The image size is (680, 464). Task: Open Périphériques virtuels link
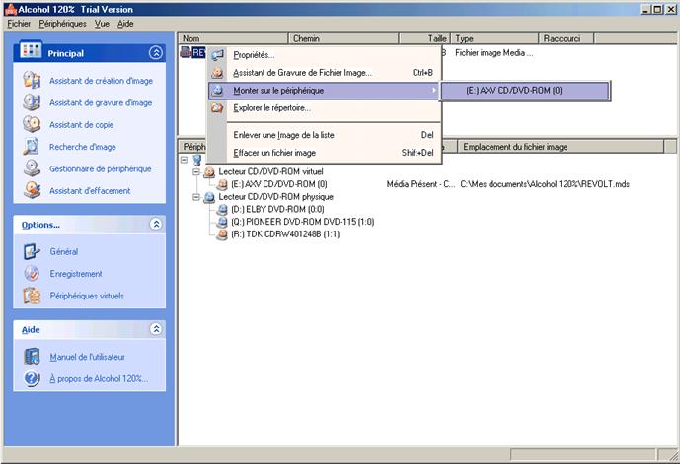tap(87, 297)
